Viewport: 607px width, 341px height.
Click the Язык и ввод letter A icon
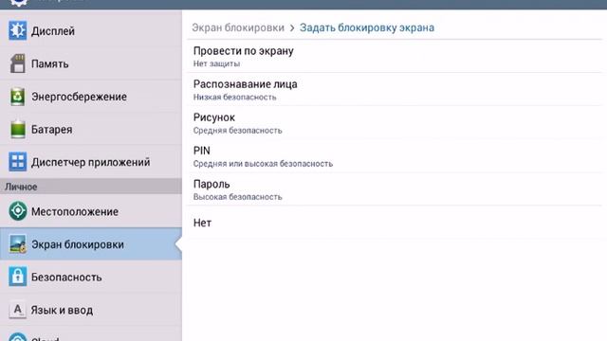[17, 310]
